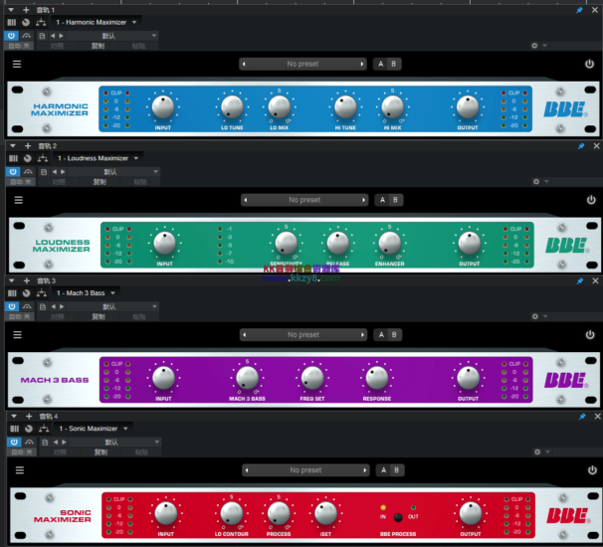Pin the Harmonic Maximizer window
The width and height of the screenshot is (603, 547).
pos(579,10)
